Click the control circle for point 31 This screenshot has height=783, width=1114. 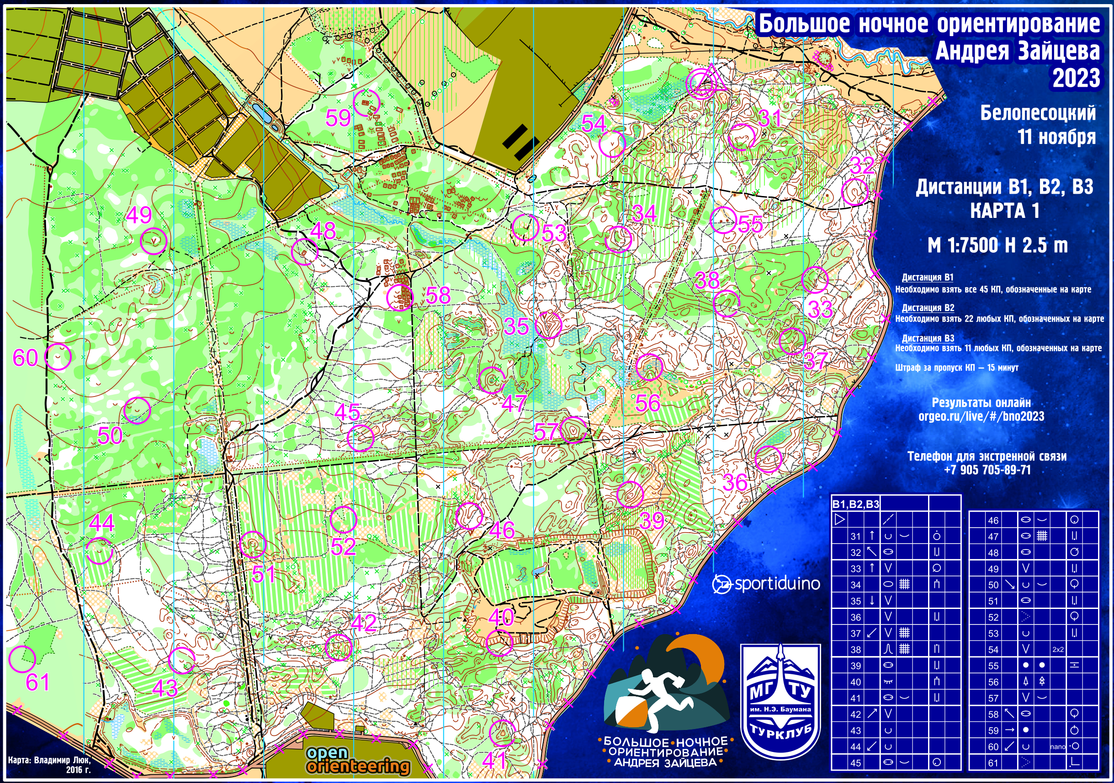click(743, 137)
